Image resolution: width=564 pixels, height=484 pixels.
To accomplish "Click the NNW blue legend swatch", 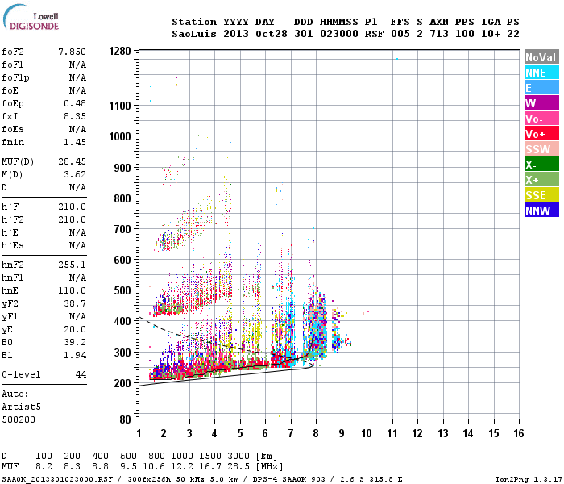I will (541, 211).
